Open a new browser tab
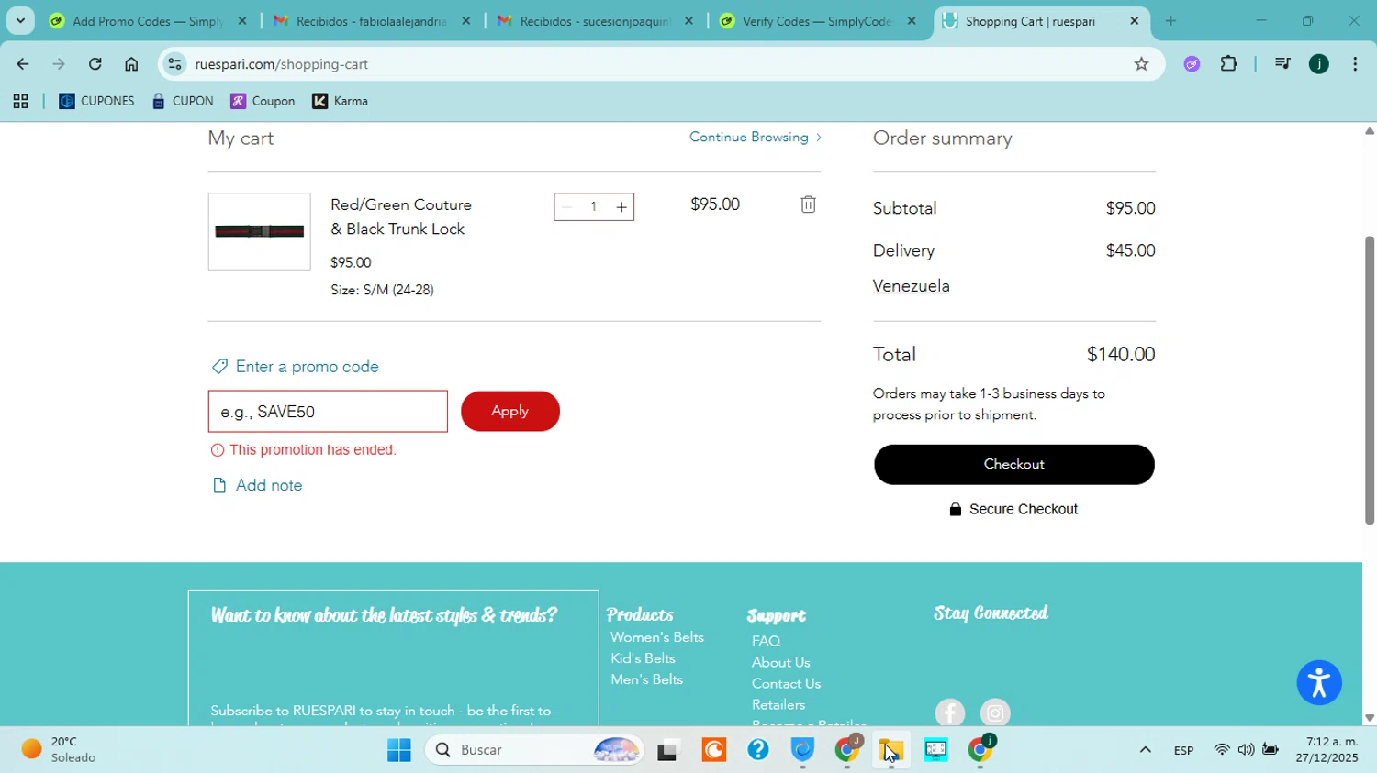 point(1170,21)
